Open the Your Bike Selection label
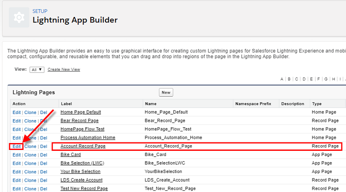This screenshot has height=192, width=346. click(x=81, y=172)
